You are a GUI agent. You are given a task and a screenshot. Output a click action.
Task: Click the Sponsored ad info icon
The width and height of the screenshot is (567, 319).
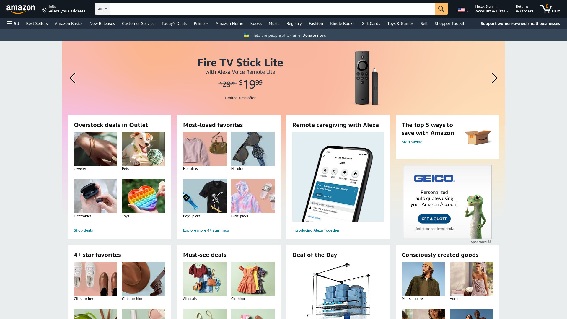(x=489, y=242)
